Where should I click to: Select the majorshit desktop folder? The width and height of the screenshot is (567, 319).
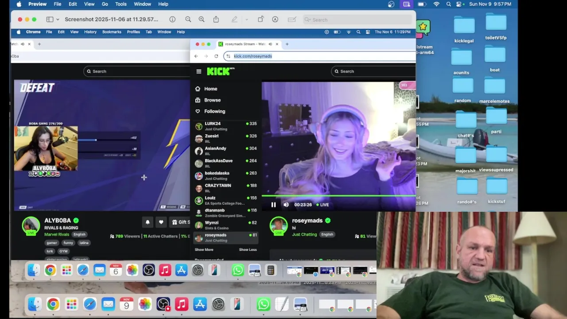(465, 159)
